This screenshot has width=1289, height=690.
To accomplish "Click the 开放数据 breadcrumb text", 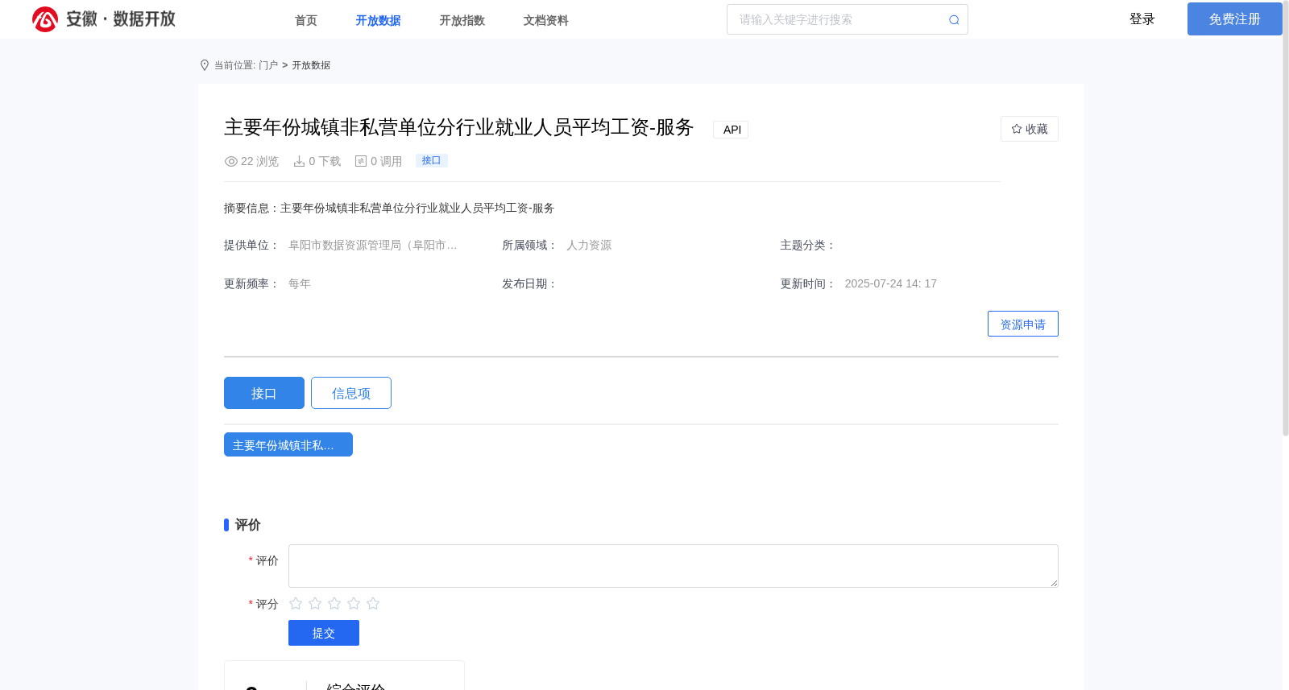I will click(311, 65).
